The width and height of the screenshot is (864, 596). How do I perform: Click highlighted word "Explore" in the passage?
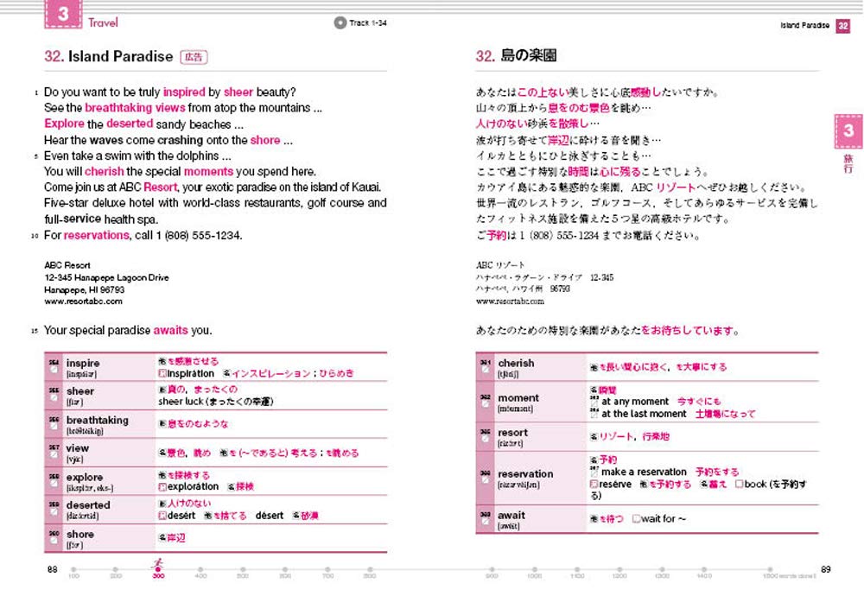[x=65, y=124]
